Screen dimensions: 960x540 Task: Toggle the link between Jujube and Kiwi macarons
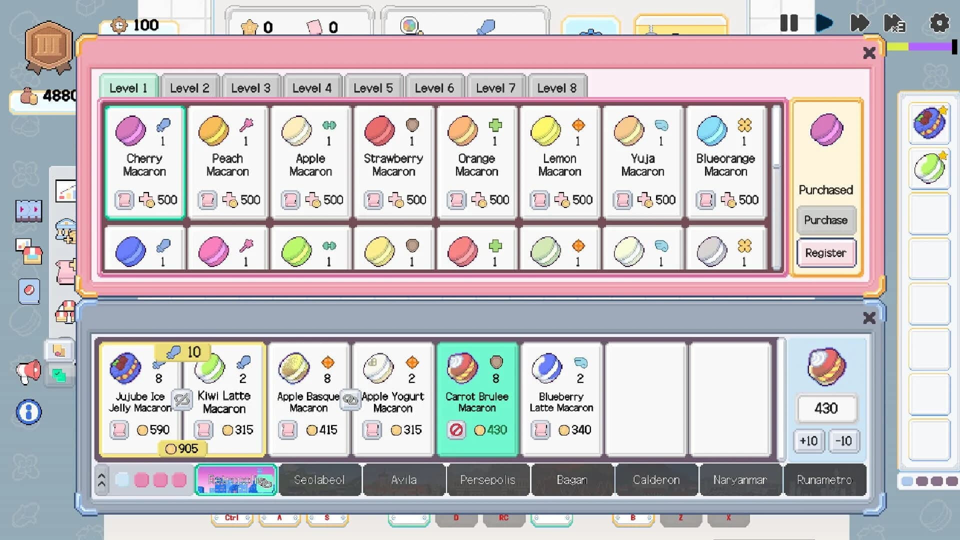click(183, 400)
